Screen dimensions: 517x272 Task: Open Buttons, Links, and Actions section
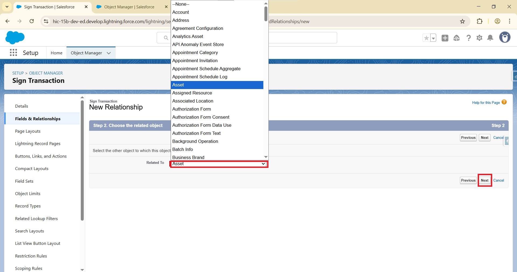click(41, 156)
